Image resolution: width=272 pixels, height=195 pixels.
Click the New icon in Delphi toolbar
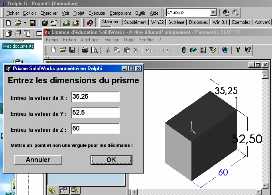pos(8,23)
